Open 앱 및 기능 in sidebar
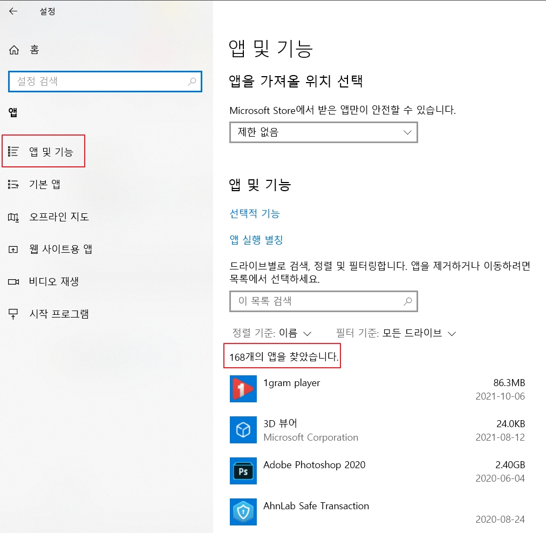546x533 pixels. tap(51, 152)
